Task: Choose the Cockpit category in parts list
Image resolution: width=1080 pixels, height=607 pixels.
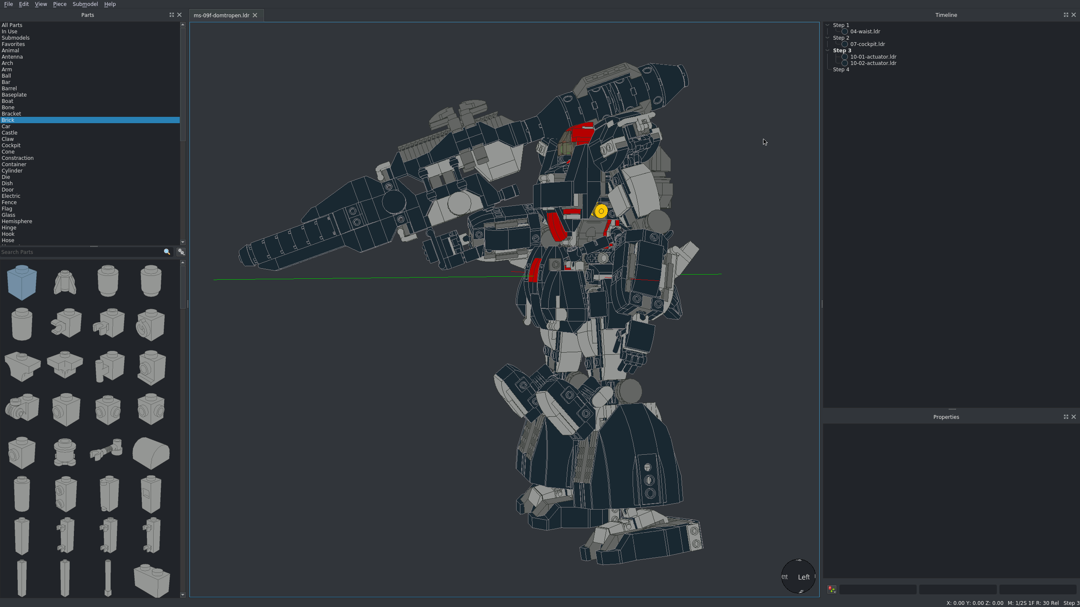Action: coord(11,145)
